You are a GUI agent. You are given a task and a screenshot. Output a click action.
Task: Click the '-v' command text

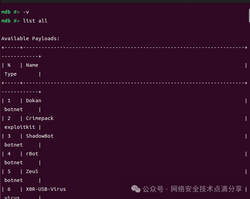(26, 12)
